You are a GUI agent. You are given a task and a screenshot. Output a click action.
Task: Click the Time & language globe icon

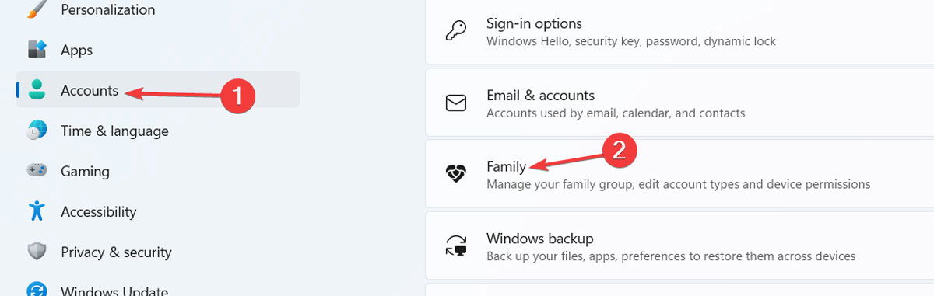[37, 131]
